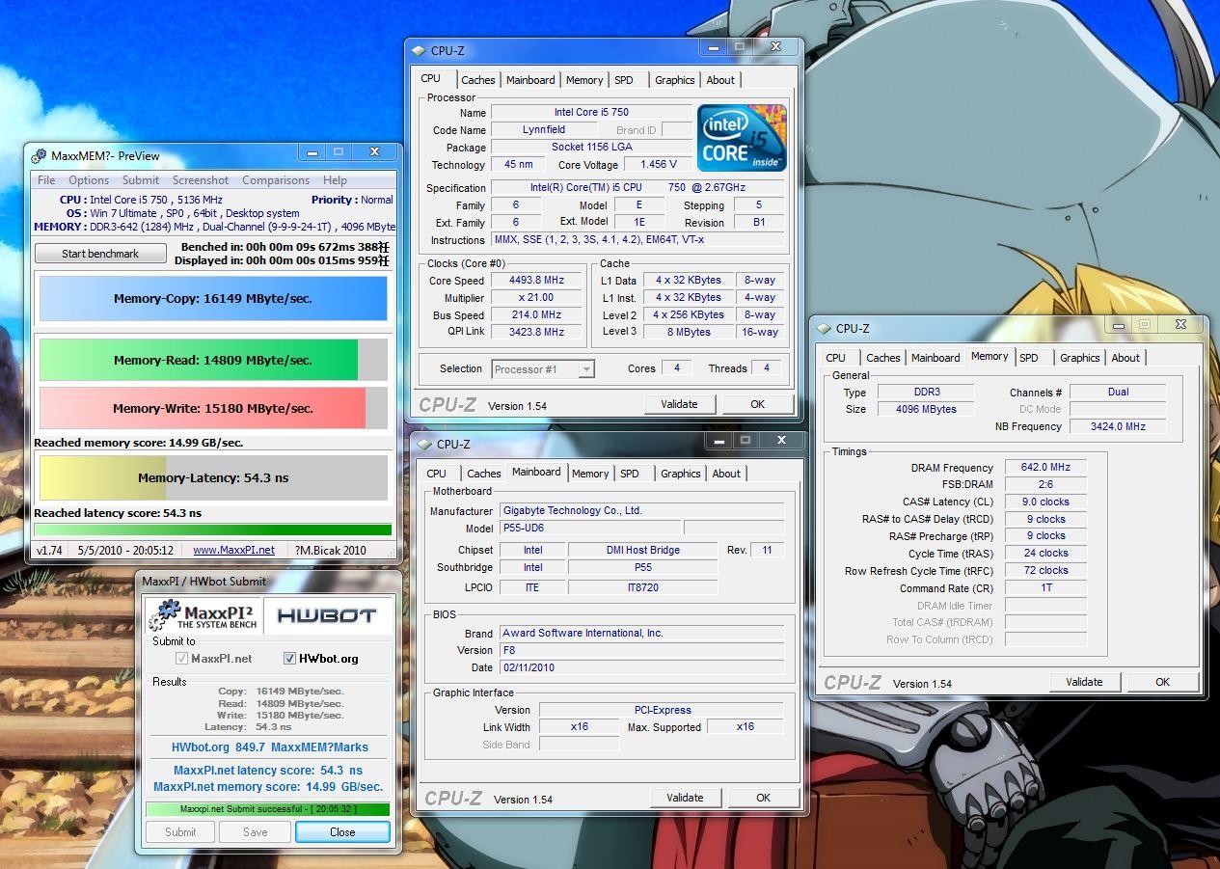Switch to Mainboard tab in top CPU-Z window
The height and width of the screenshot is (869, 1220).
530,80
